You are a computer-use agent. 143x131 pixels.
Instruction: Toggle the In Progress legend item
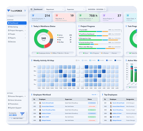point(95,53)
